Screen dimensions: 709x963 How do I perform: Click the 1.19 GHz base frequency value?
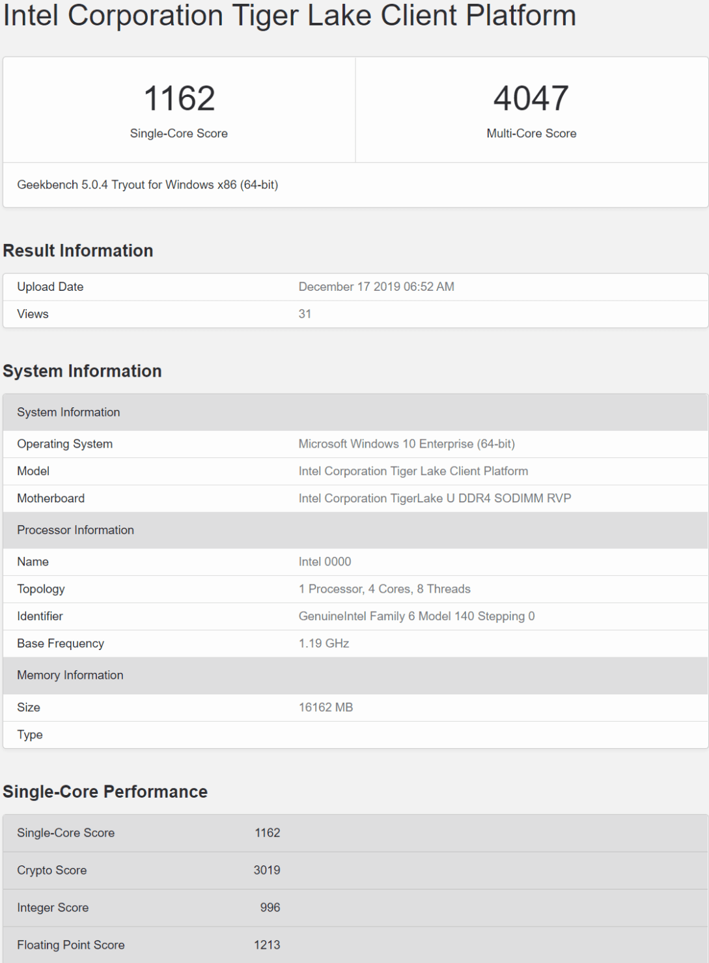click(x=324, y=644)
